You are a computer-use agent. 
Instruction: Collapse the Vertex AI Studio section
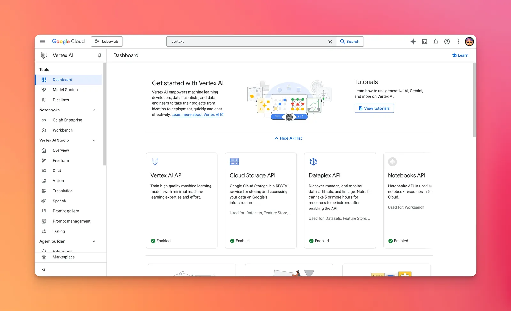[x=94, y=140]
